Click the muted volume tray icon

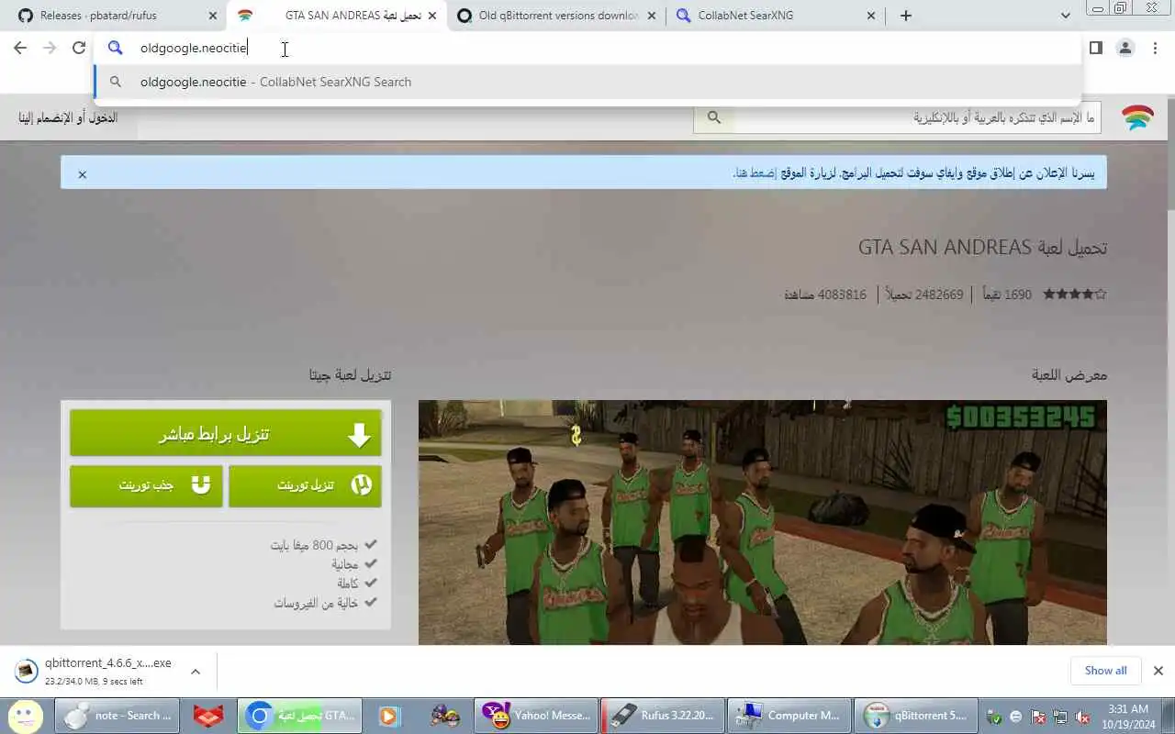(x=1083, y=717)
